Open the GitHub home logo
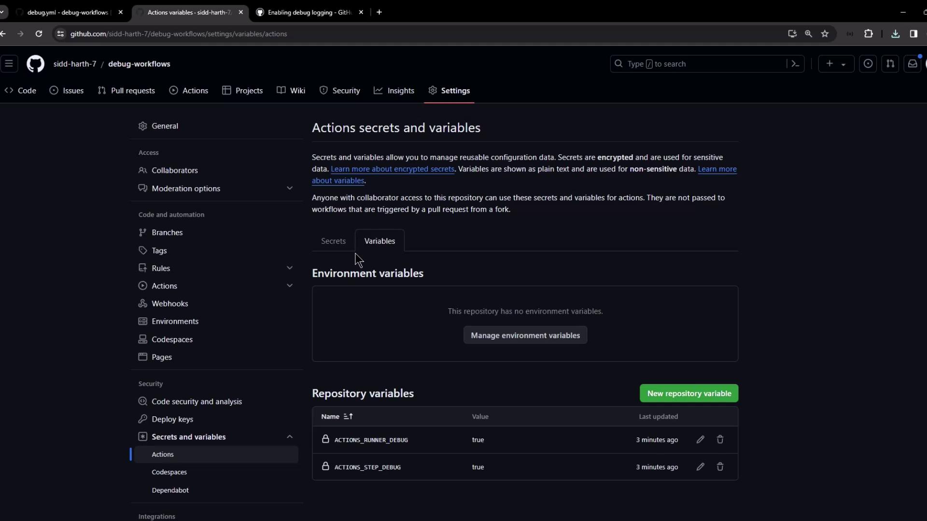927x521 pixels. click(x=35, y=64)
